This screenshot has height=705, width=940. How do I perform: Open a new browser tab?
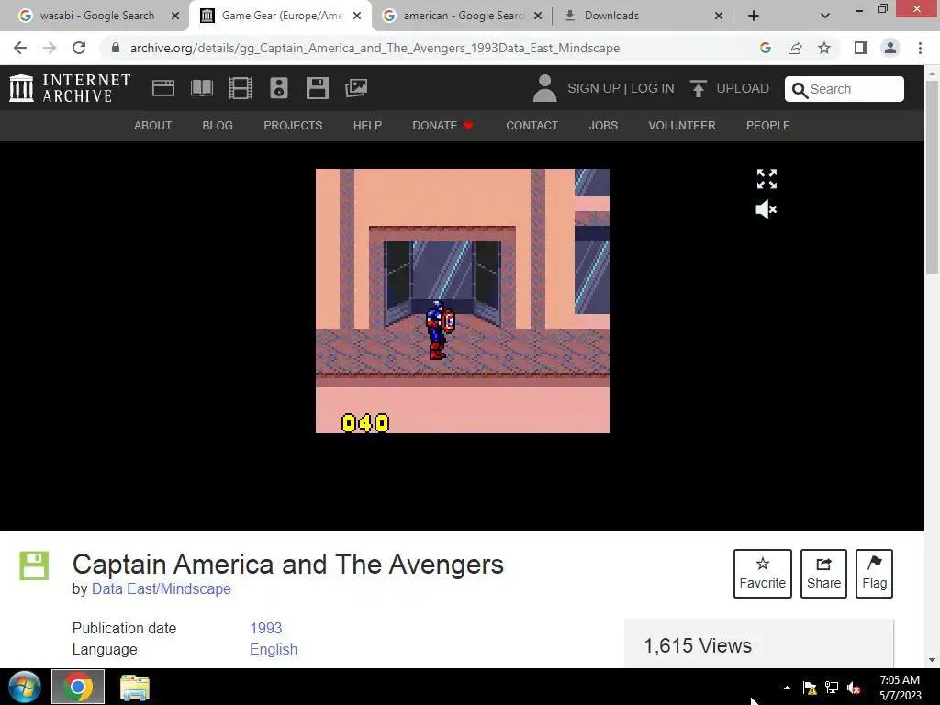point(754,16)
